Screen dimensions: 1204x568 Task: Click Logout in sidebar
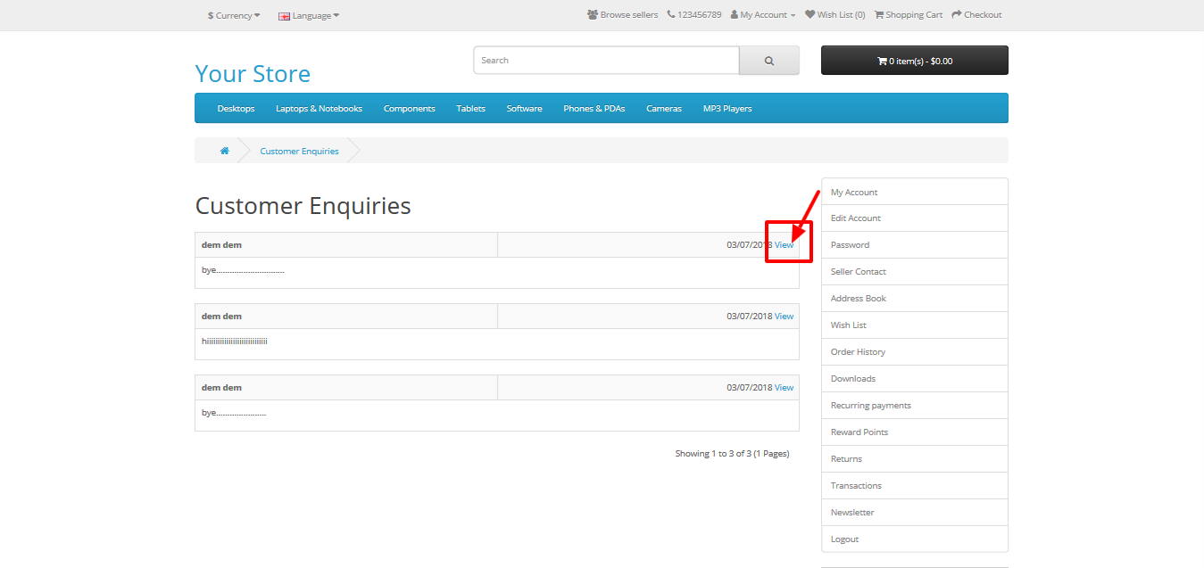915,539
